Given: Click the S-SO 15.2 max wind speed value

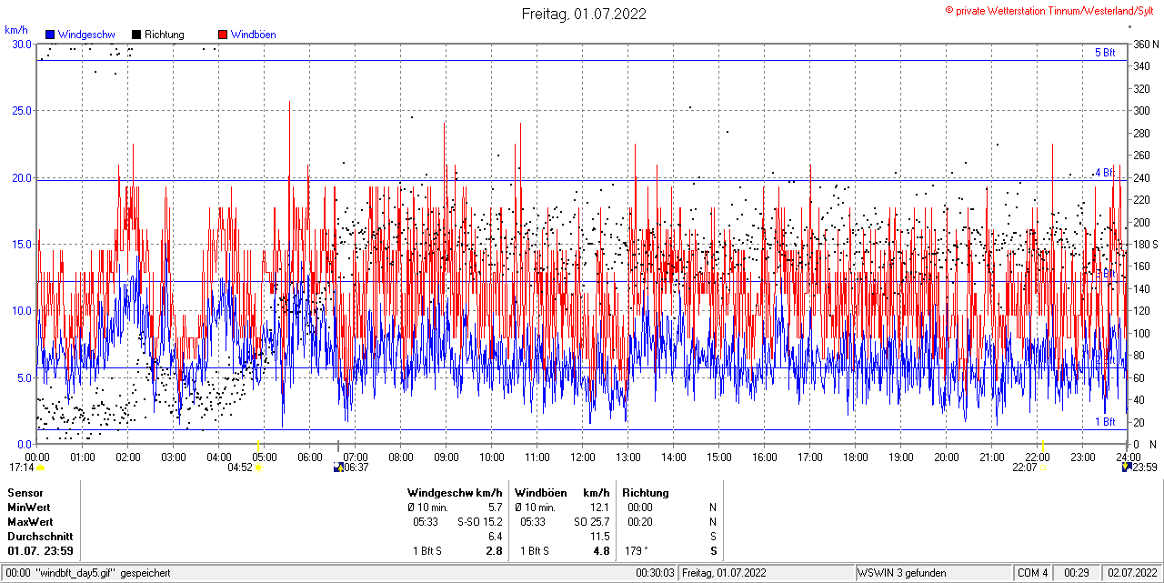Looking at the screenshot, I should pos(479,522).
